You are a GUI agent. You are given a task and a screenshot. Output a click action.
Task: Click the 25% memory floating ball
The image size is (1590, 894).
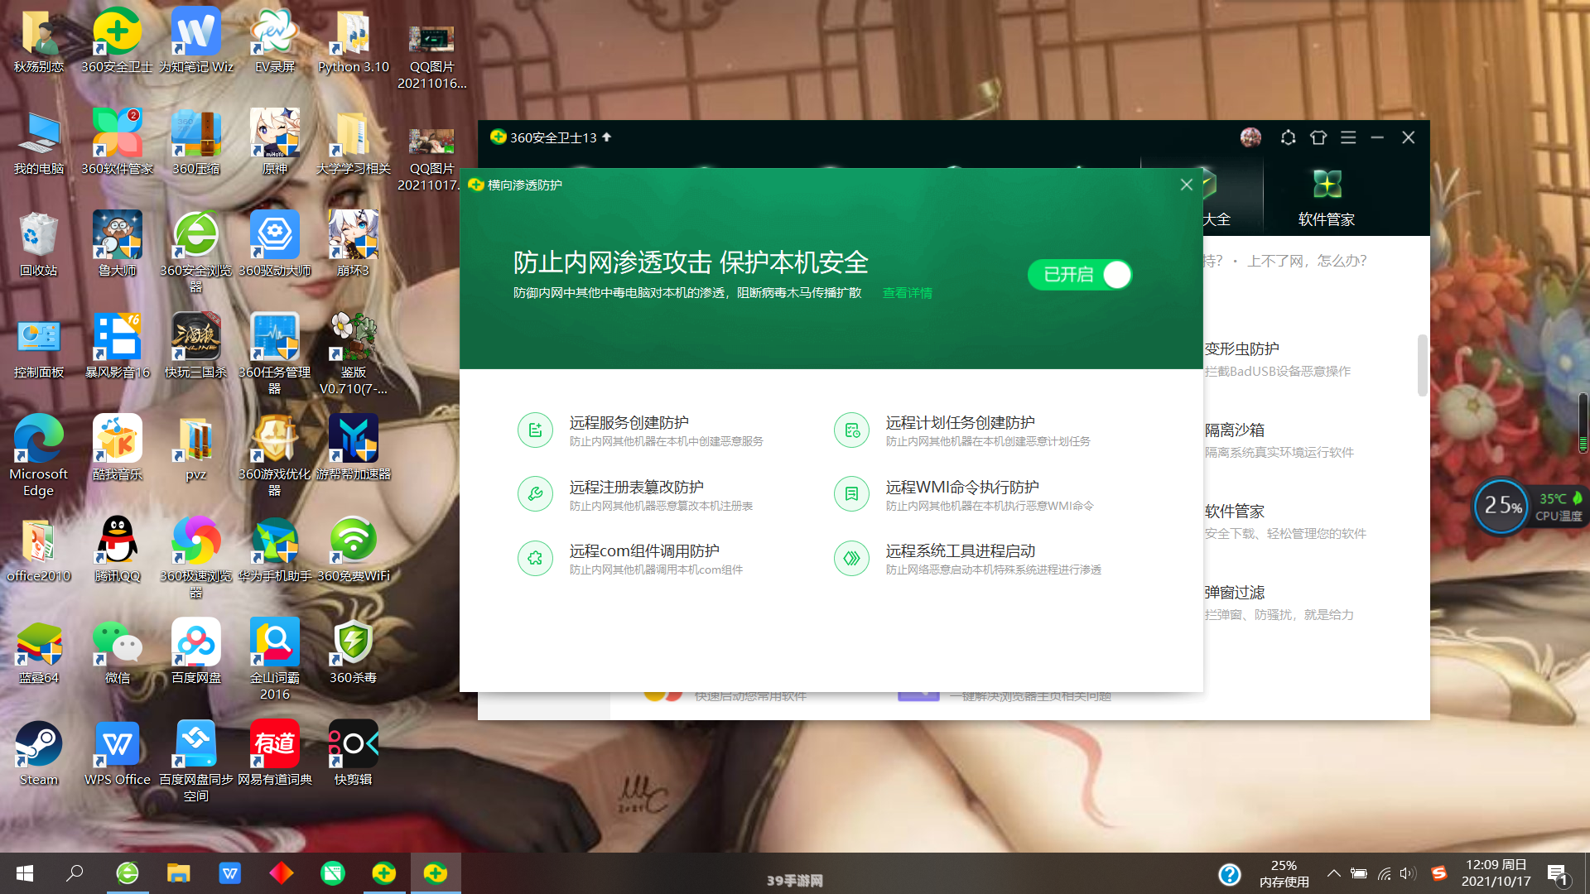[x=1501, y=506]
